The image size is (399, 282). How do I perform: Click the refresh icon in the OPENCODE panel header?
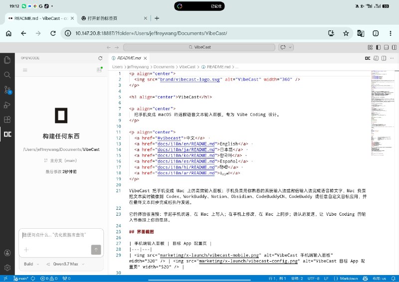(x=100, y=58)
